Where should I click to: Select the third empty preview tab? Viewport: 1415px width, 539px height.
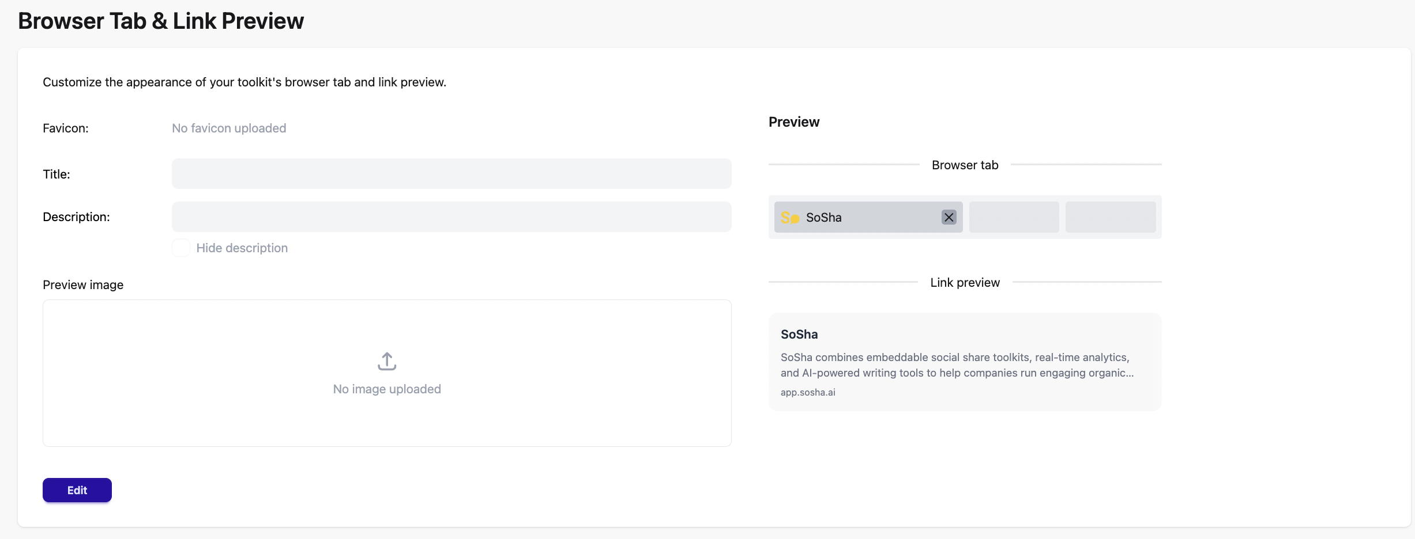[x=1111, y=217]
